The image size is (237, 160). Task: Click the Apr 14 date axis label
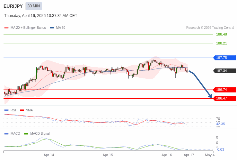coord(49,155)
